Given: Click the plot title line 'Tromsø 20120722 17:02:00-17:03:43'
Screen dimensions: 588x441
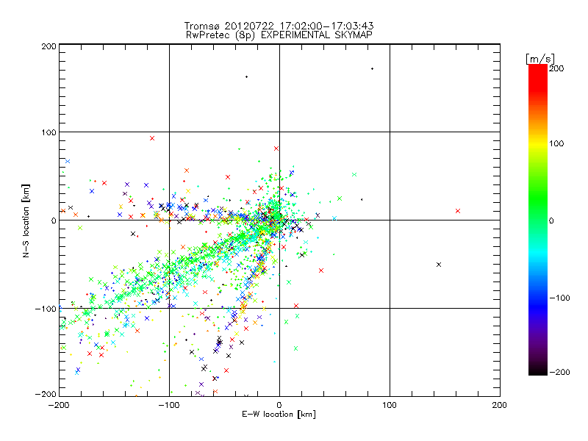Looking at the screenshot, I should click(x=279, y=26).
